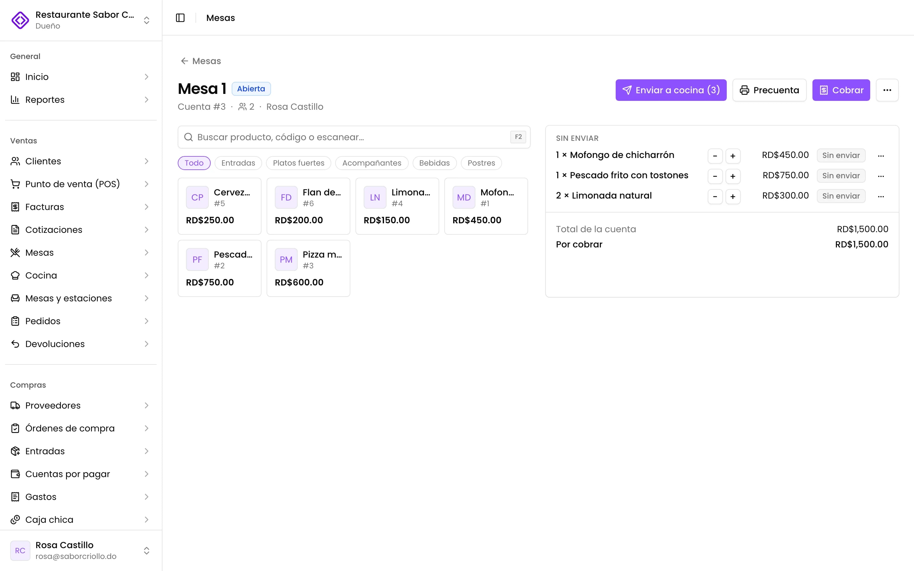
Task: Open the Rosa Castillo user account menu
Action: 81,550
